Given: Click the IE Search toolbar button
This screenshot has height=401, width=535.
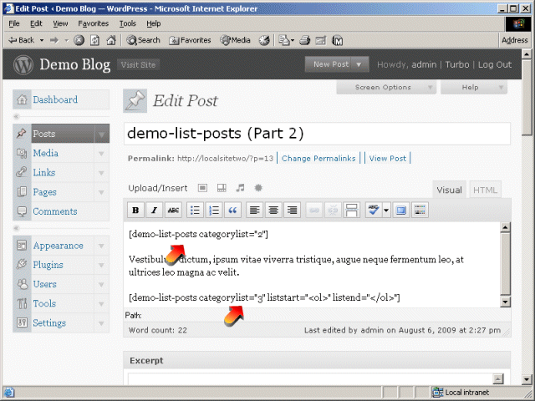Looking at the screenshot, I should tap(143, 40).
